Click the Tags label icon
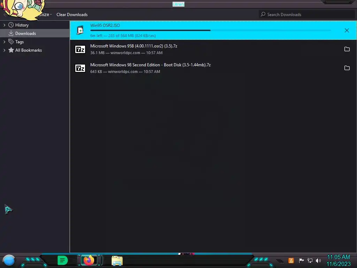Viewport: 357px width, 268px height. tap(11, 42)
